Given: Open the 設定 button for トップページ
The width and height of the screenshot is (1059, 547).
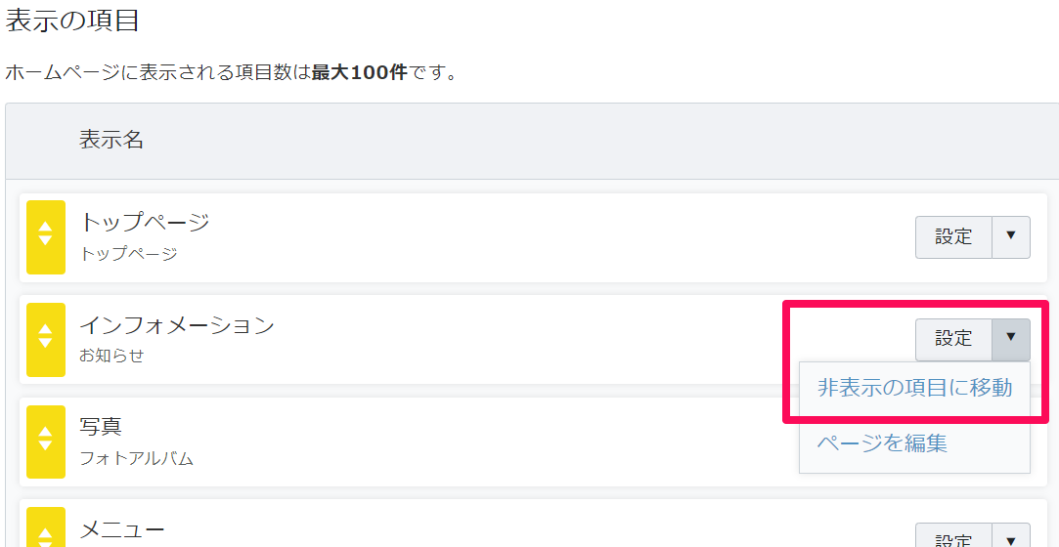Looking at the screenshot, I should click(953, 237).
